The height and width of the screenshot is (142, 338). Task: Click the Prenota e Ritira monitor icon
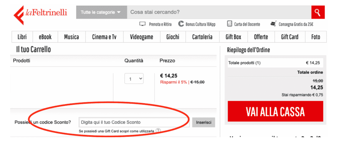142,24
